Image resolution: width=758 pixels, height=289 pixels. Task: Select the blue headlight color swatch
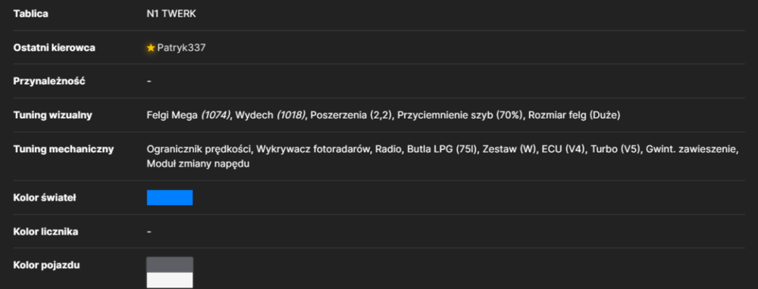[170, 197]
